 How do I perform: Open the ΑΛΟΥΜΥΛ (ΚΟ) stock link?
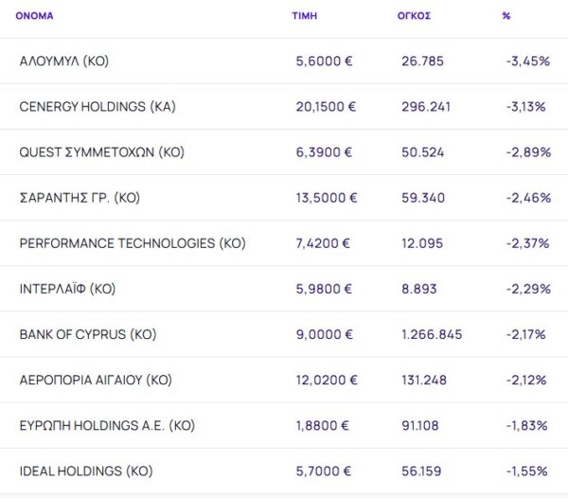(63, 62)
